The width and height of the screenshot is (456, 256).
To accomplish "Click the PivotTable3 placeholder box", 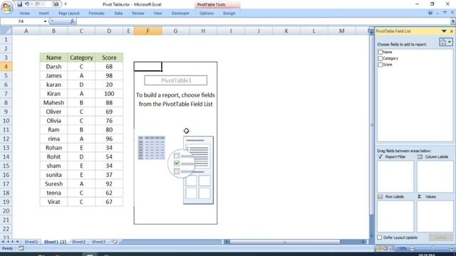I will tap(176, 80).
